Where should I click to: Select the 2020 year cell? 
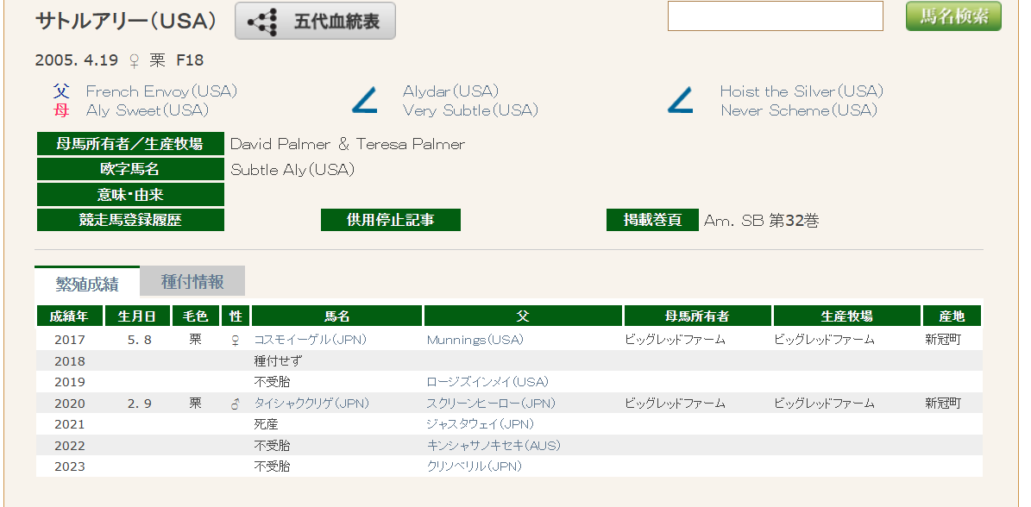70,404
